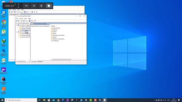Image resolution: width=182 pixels, height=102 pixels.
Task: Open Chrome from the taskbar
Action: pyautogui.click(x=58, y=100)
